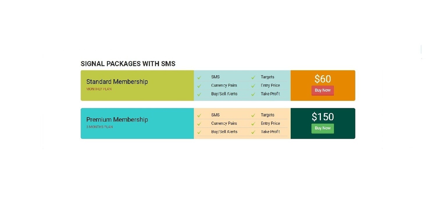Click the Standard plan SMS checkmark icon
Image resolution: width=436 pixels, height=215 pixels.
199,78
